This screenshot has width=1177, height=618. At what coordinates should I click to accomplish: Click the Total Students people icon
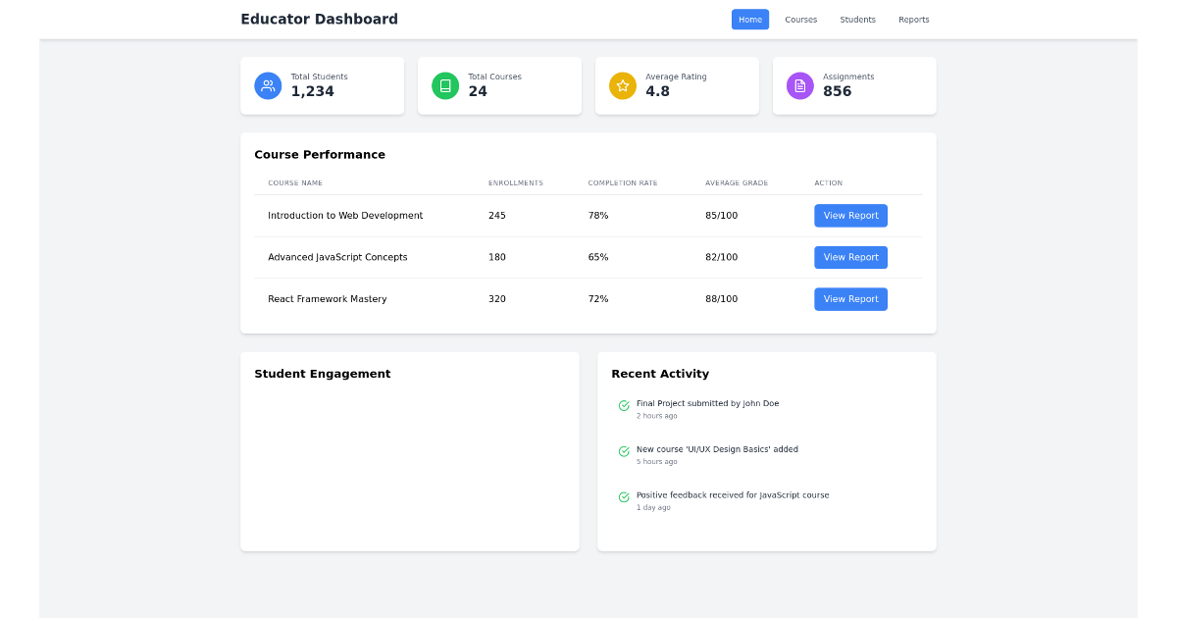(268, 85)
